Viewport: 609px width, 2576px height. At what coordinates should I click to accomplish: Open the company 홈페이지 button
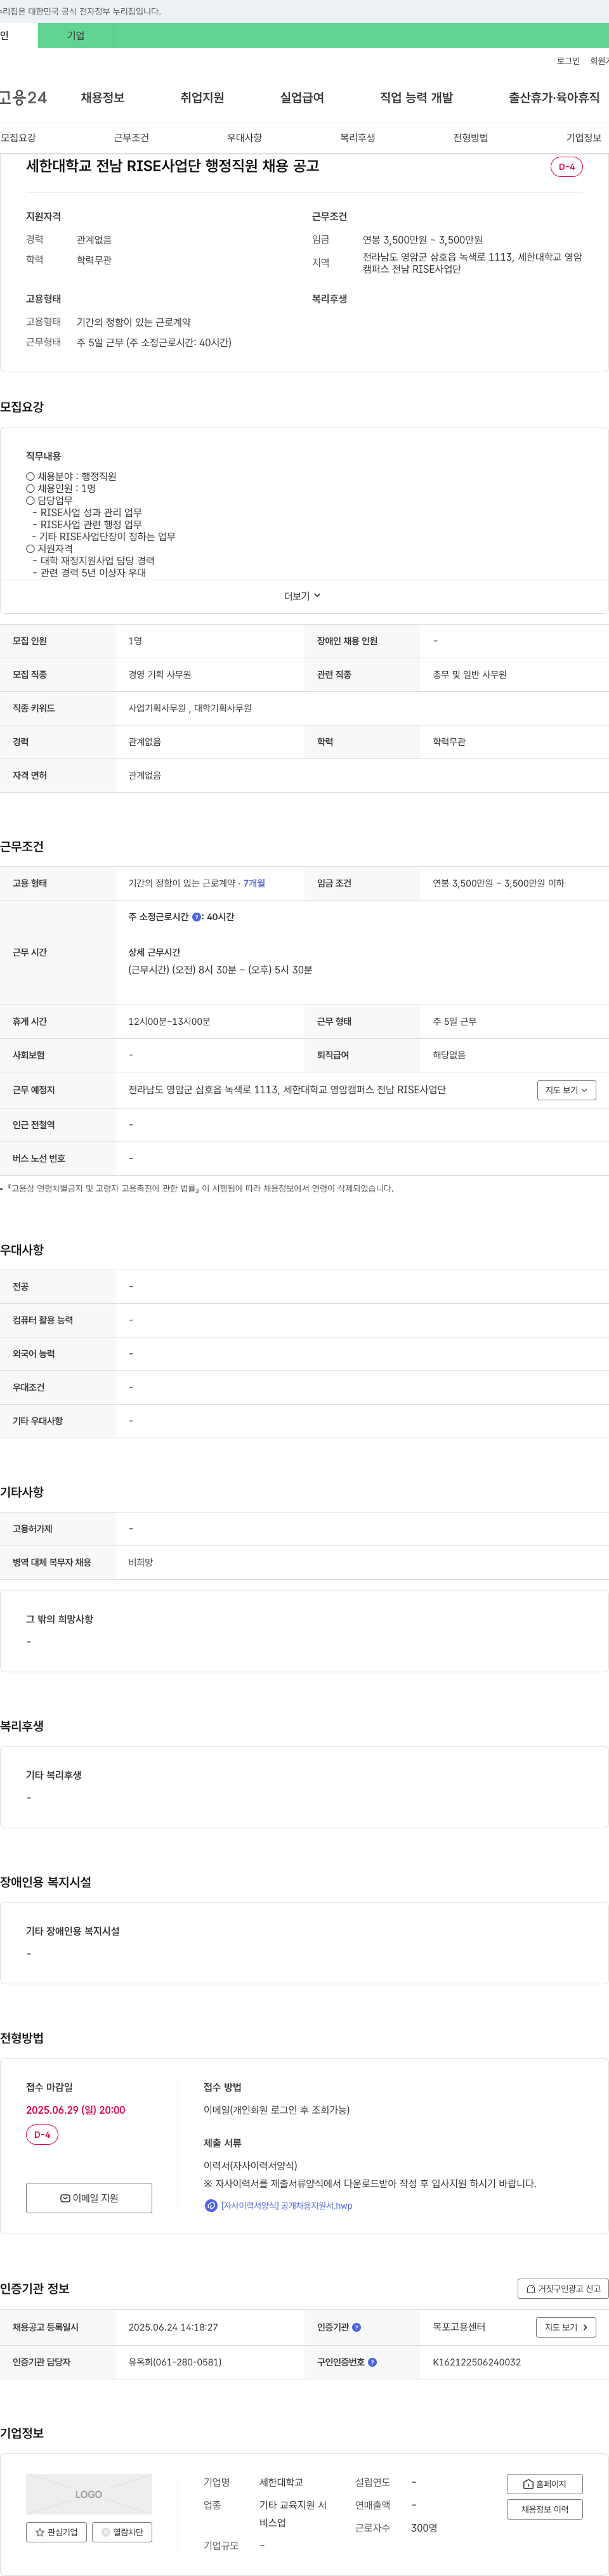click(545, 2483)
